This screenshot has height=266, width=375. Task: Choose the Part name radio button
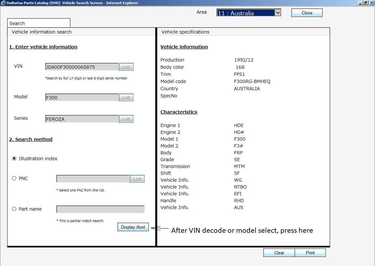[14, 209]
